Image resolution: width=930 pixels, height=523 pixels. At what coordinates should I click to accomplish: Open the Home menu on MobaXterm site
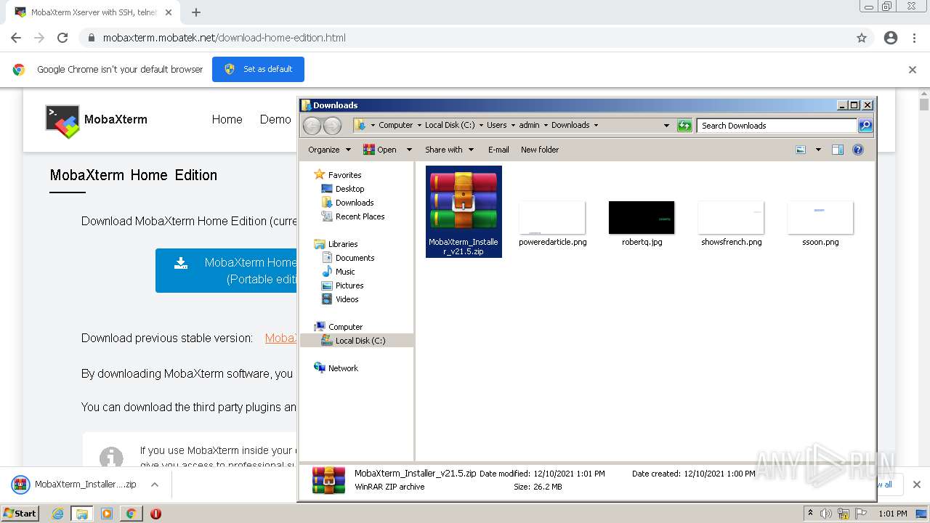click(227, 119)
